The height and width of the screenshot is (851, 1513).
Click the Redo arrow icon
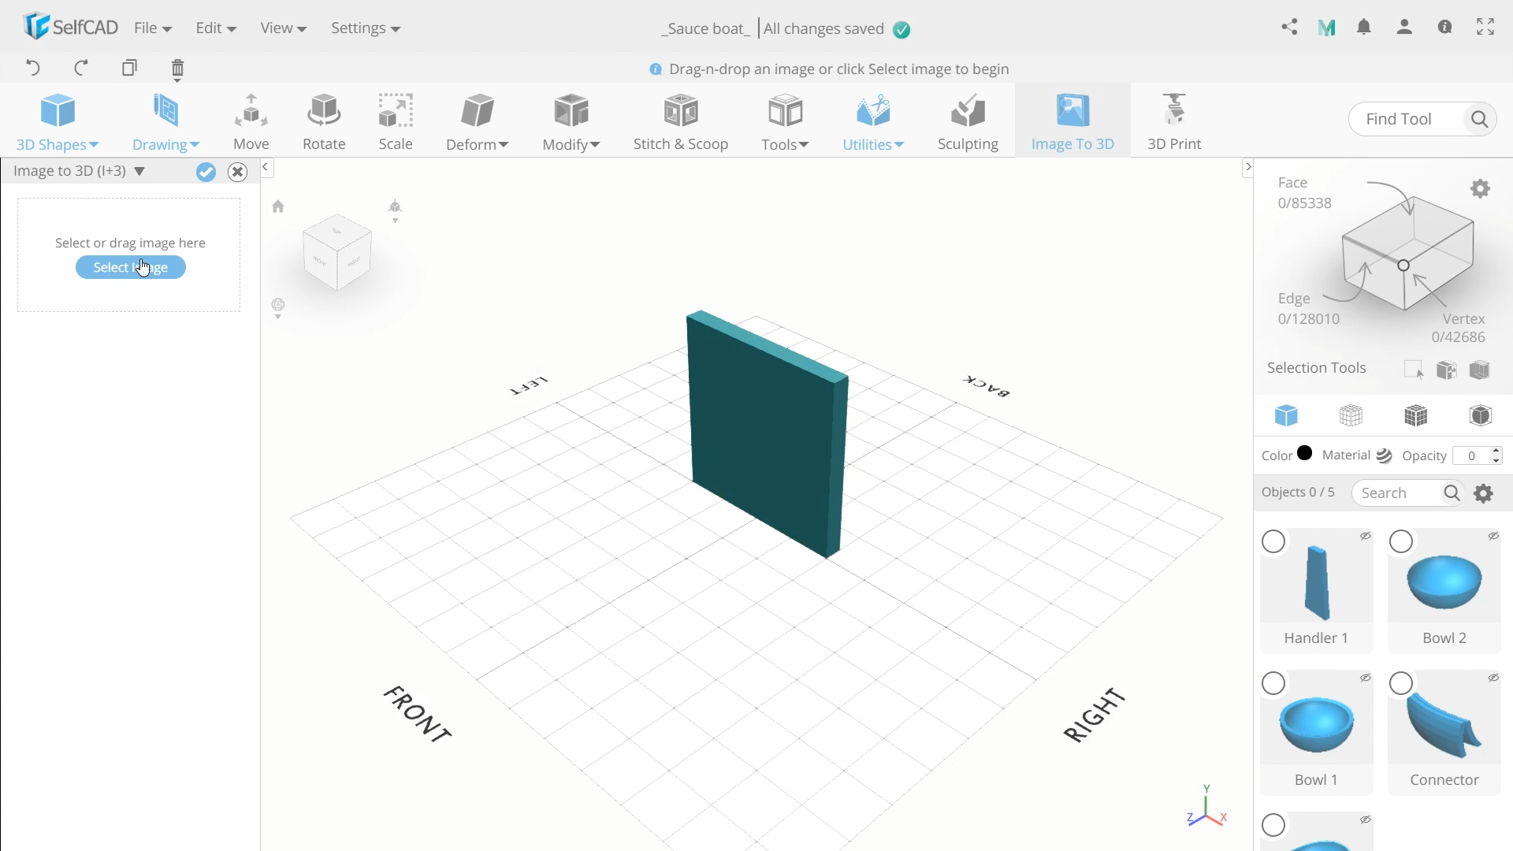(x=80, y=68)
